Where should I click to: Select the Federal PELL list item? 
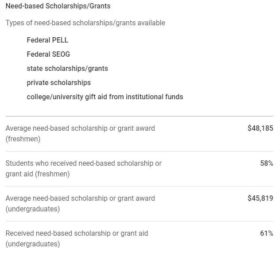[x=47, y=40]
